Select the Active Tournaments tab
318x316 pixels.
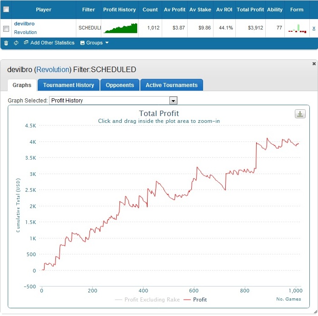171,85
